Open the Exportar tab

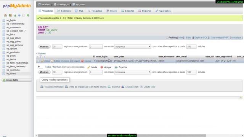[128, 11]
